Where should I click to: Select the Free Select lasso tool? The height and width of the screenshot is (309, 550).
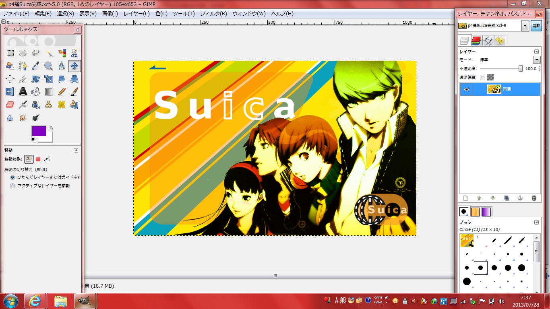pos(36,53)
